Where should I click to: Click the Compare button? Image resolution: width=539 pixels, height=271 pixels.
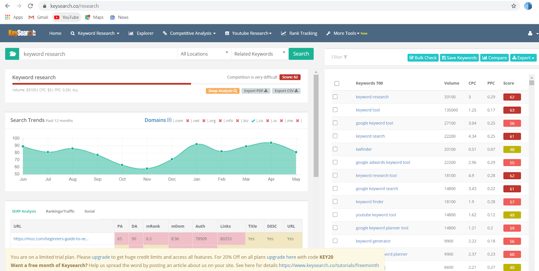click(494, 58)
